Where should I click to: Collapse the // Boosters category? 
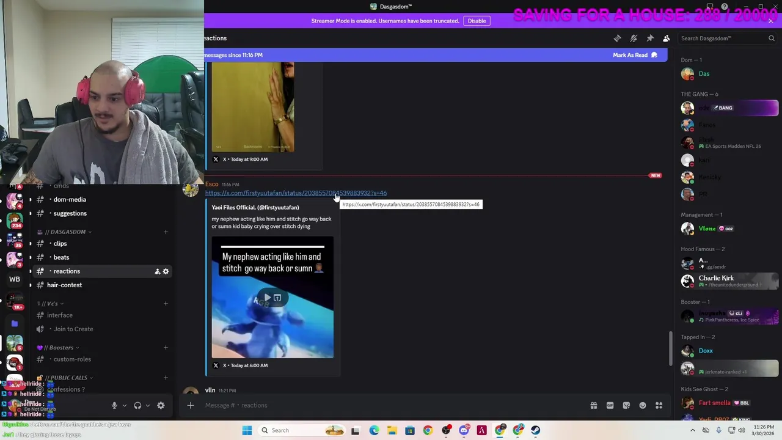click(58, 348)
